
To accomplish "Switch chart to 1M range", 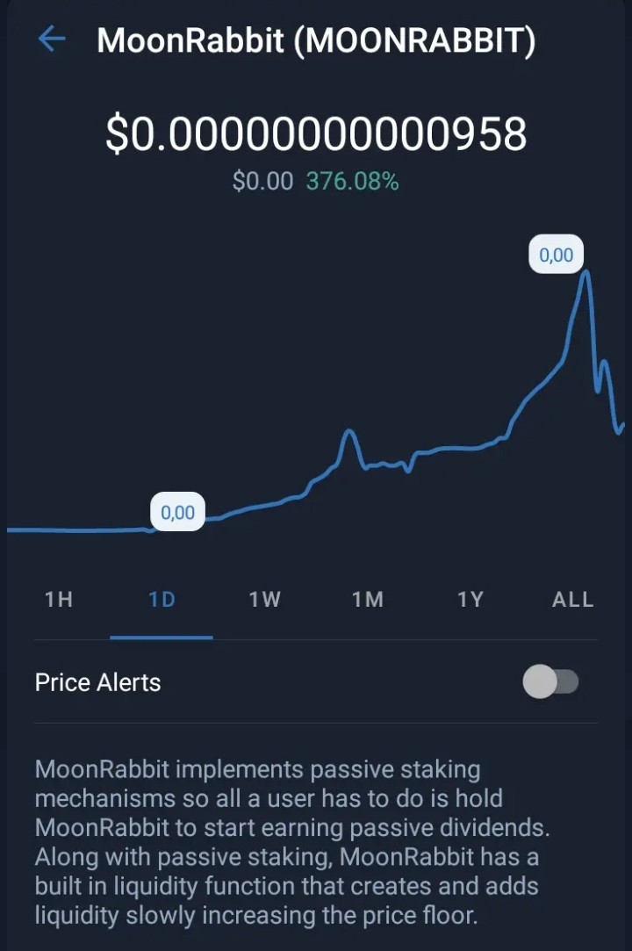I will coord(368,599).
